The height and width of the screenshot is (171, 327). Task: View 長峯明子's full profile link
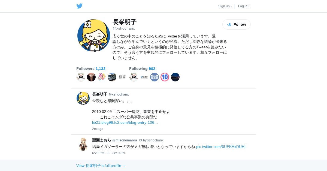point(101,166)
